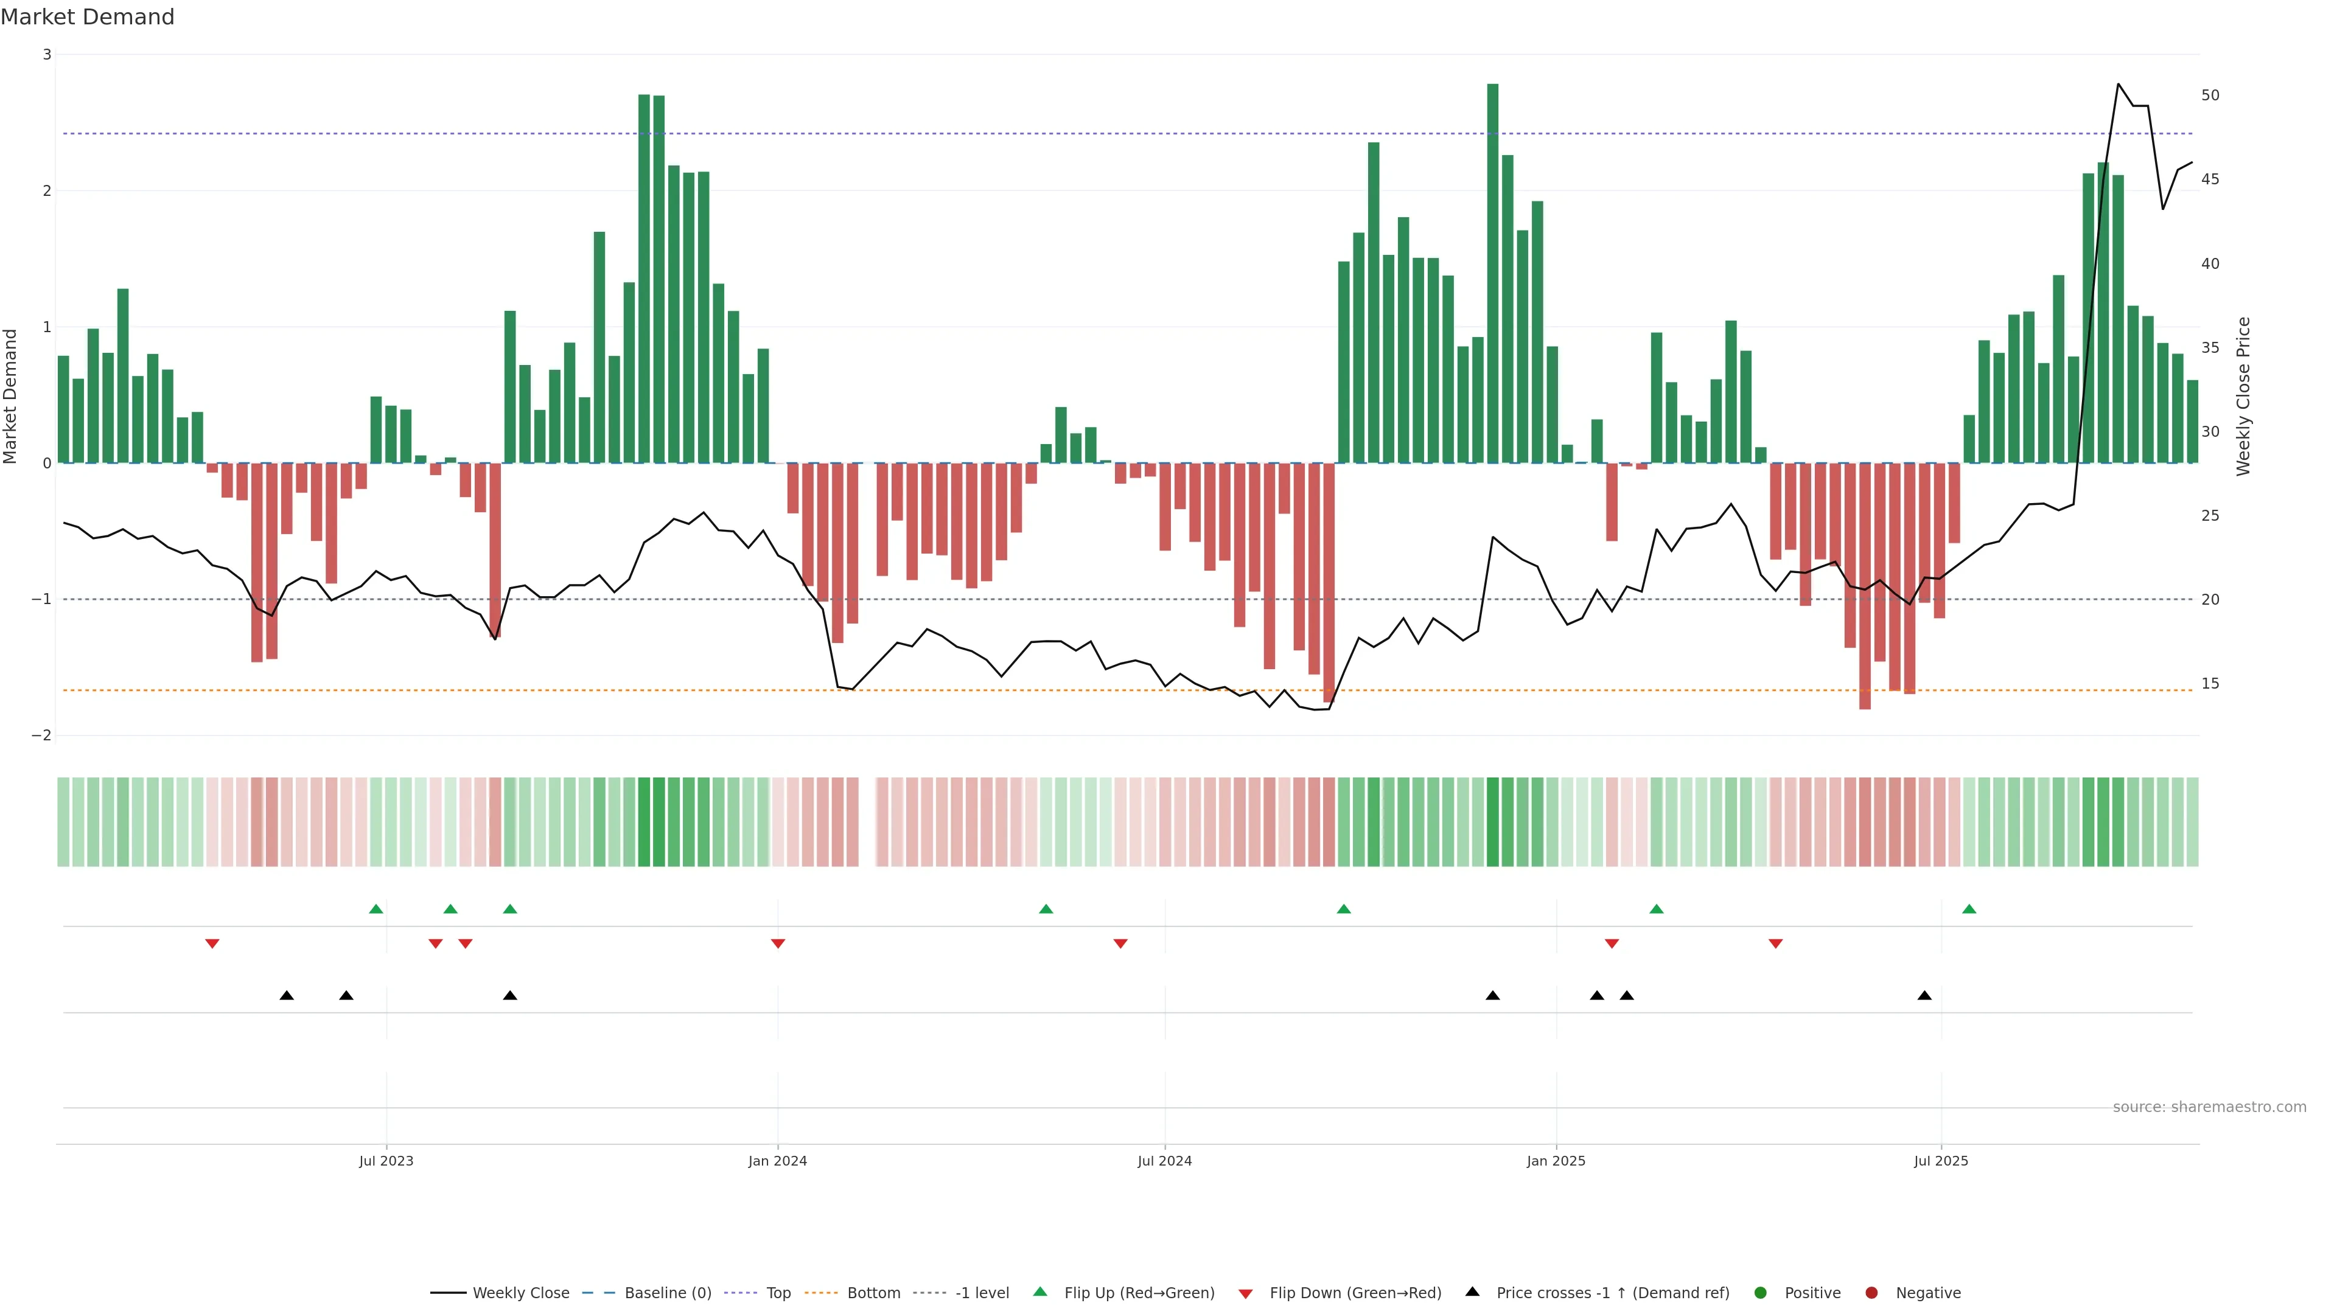Click the last Flip Up marker after Jul 2025
This screenshot has width=2337, height=1314.
tap(1969, 909)
